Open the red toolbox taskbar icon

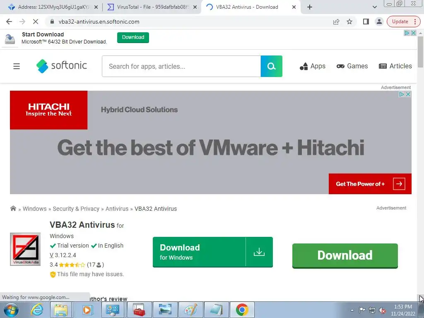(139, 310)
